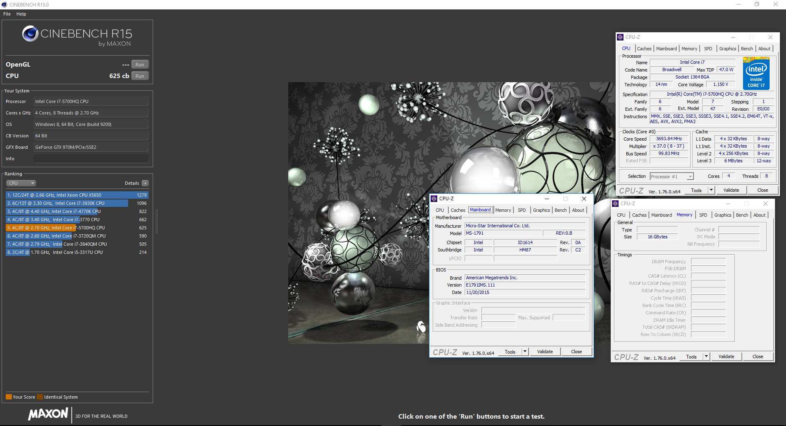The image size is (786, 426).
Task: Click Tools button in CPU-Z Mainboard window
Action: 510,352
